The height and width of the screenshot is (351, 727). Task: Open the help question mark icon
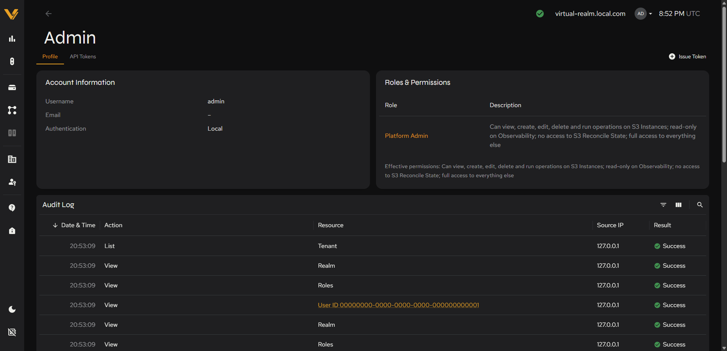click(x=12, y=208)
